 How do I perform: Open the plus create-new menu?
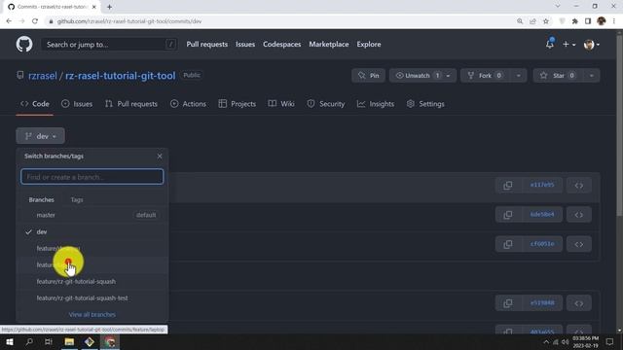click(x=568, y=45)
